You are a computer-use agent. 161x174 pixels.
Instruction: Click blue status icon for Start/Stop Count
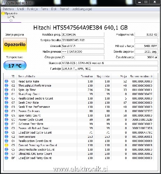click(x=6, y=94)
